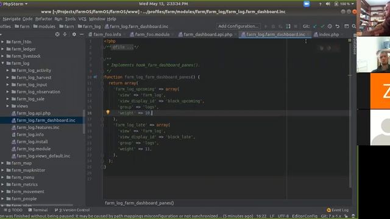Screen dimensions: 390x219
Task: Click the Git rollback undo icon
Action: (x=337, y=26)
